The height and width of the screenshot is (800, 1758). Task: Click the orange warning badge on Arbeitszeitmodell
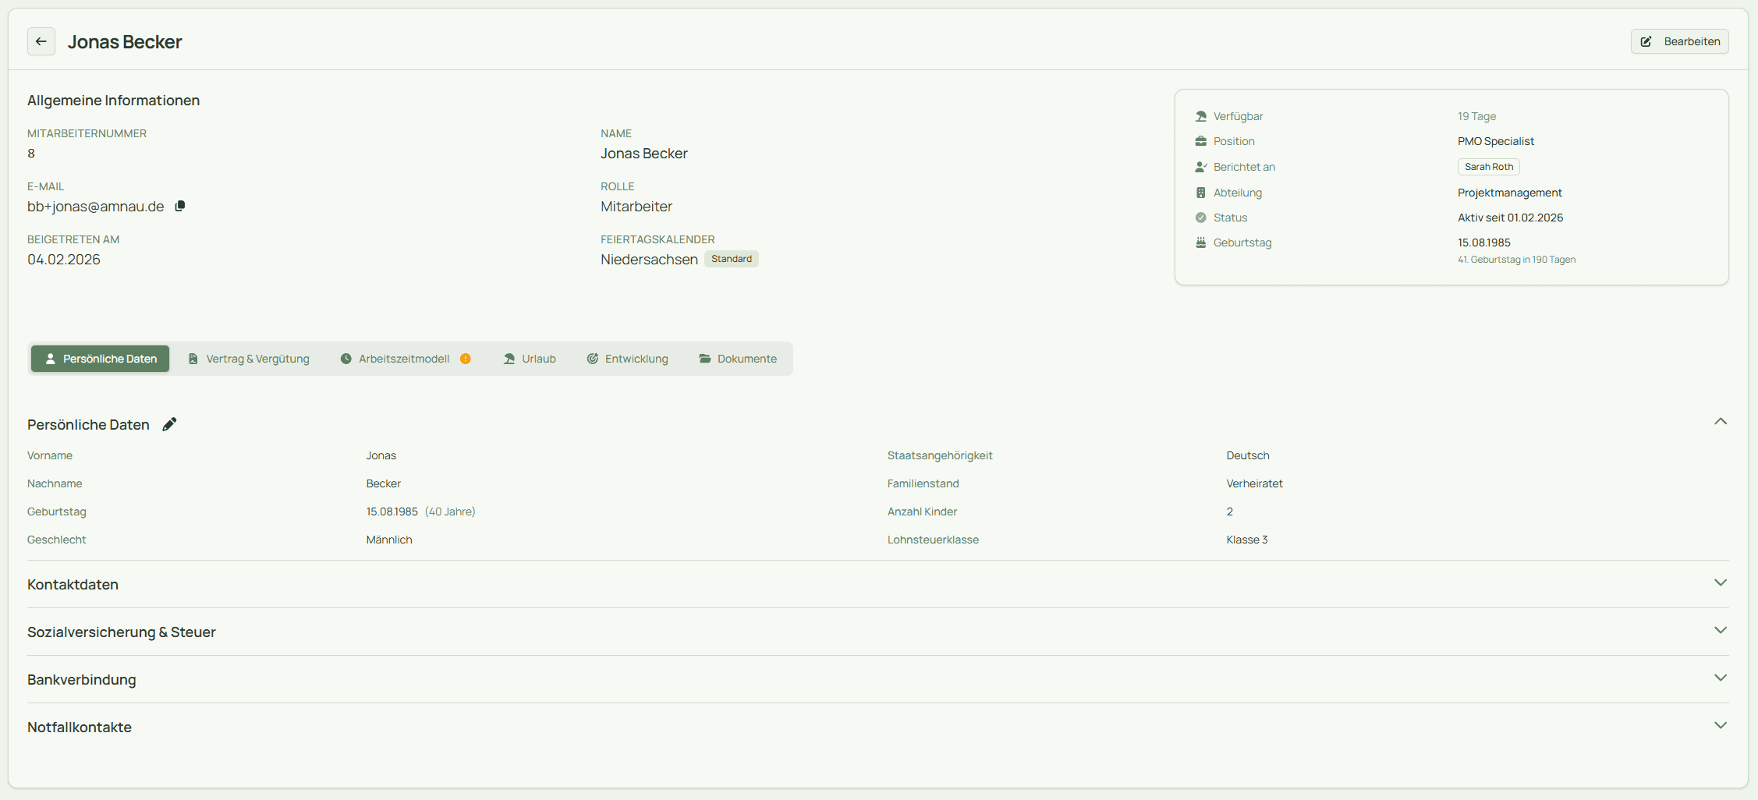coord(466,359)
